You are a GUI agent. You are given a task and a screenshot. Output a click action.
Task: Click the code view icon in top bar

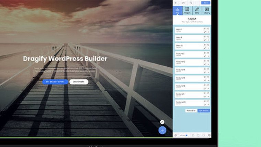(183, 3)
